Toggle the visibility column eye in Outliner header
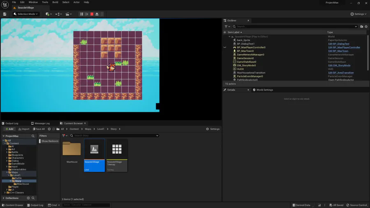 click(x=224, y=32)
